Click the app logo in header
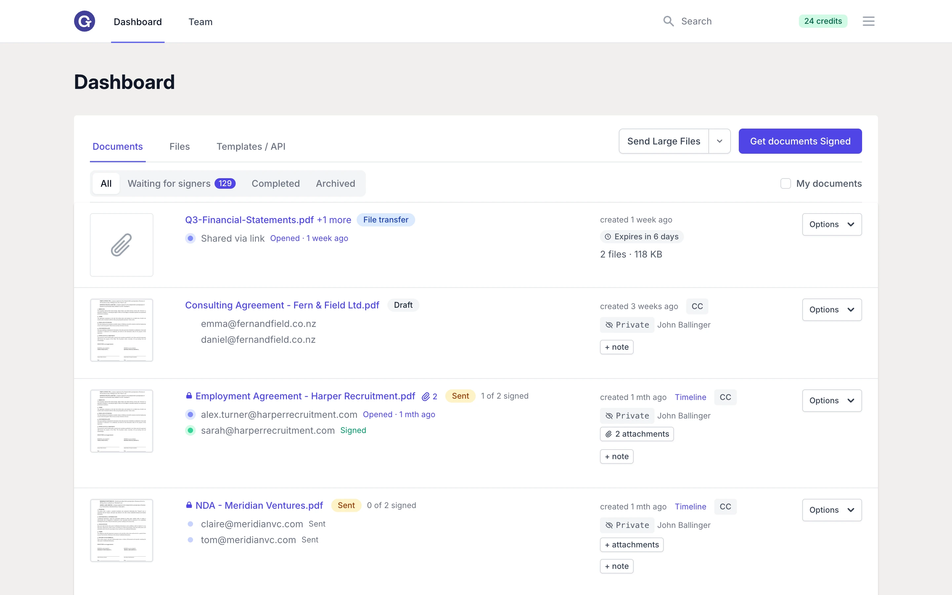The height and width of the screenshot is (595, 952). click(x=85, y=21)
